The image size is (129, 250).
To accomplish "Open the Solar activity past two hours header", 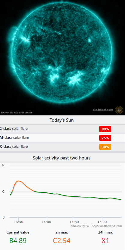I will [x=61, y=158].
